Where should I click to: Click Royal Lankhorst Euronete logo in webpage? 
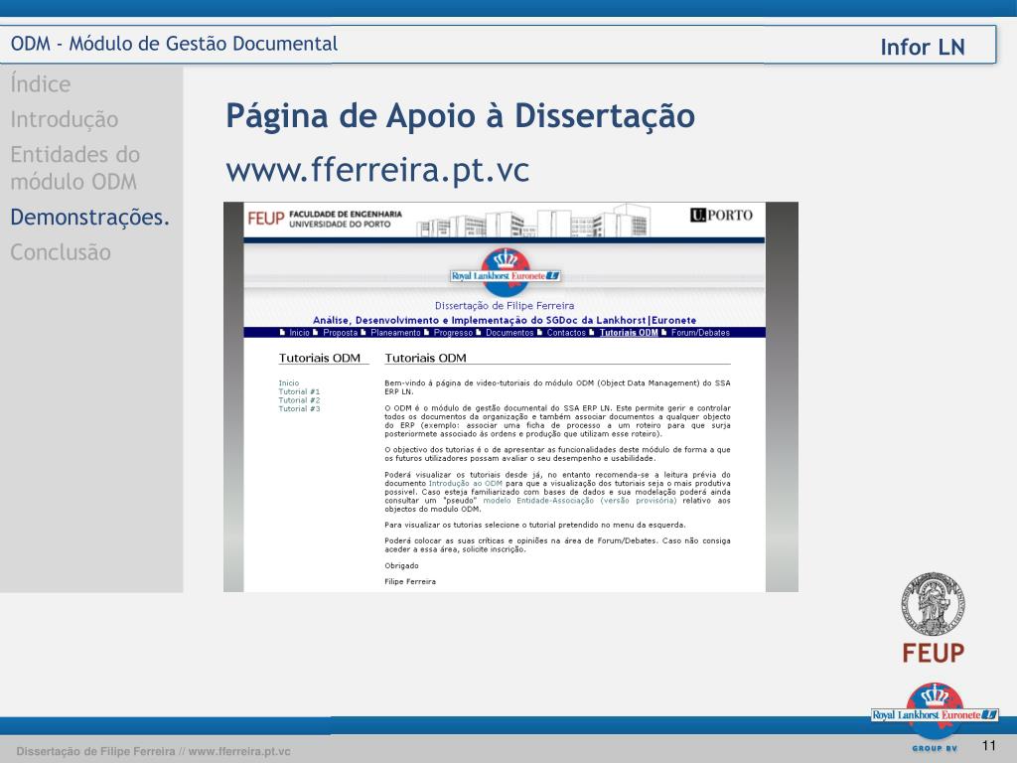[506, 271]
